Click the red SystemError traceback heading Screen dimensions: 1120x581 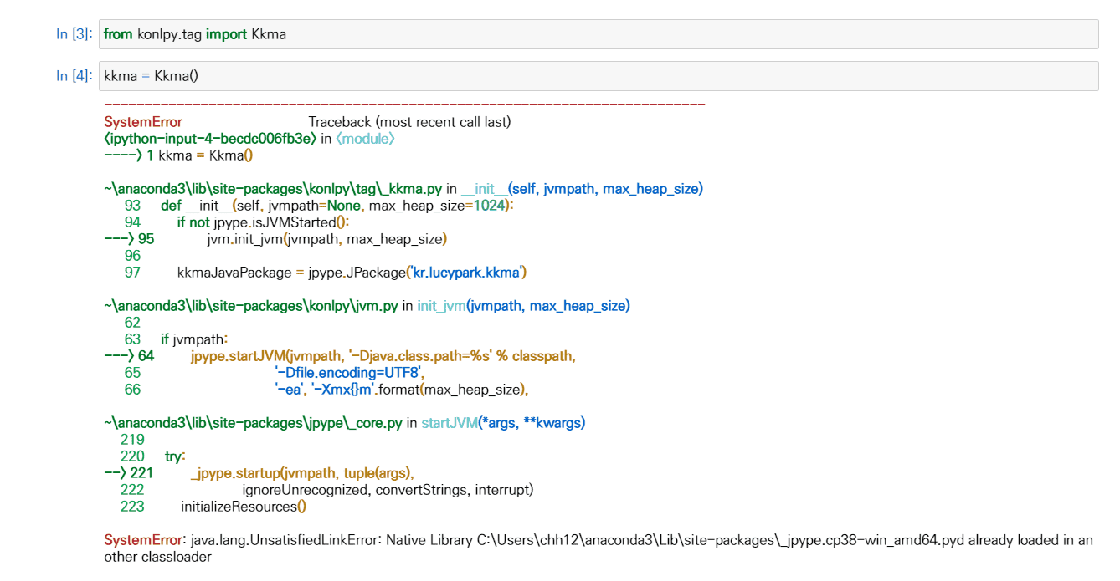coord(143,122)
